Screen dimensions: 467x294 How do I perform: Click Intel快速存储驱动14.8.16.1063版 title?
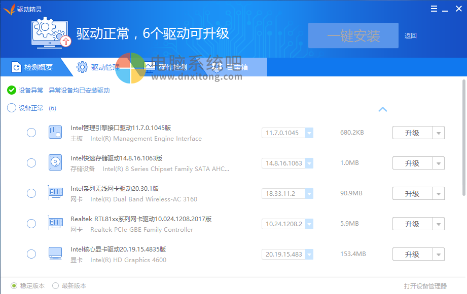117,158
